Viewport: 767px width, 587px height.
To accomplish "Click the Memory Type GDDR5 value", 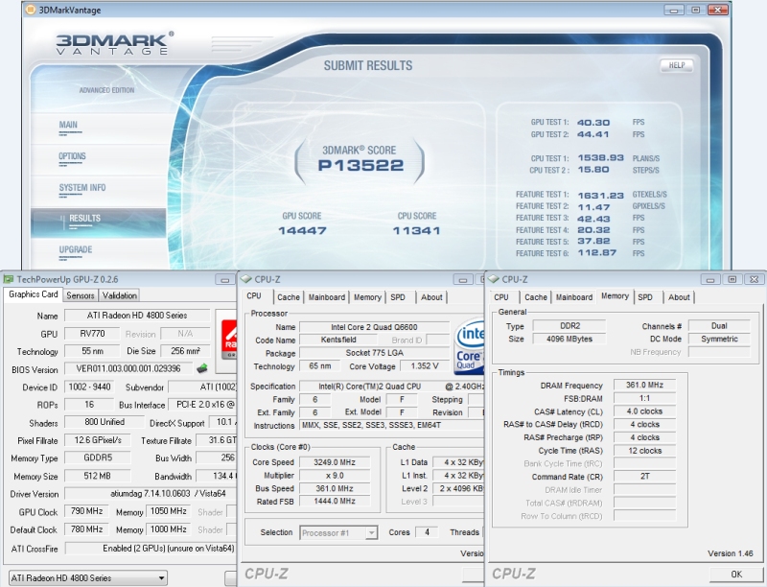I will 98,458.
